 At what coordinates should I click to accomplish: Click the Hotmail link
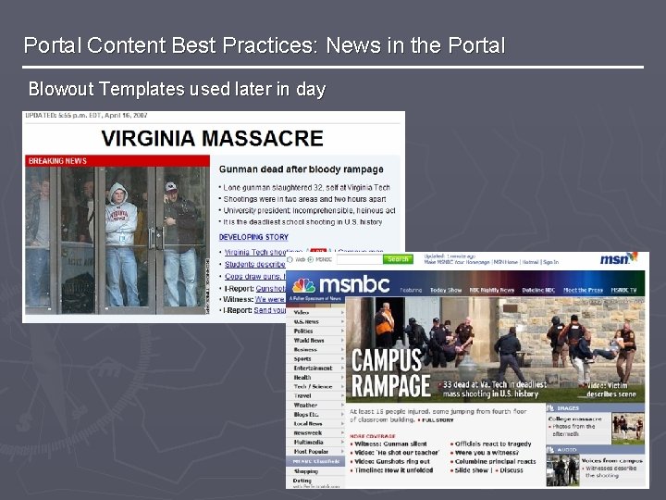530,262
